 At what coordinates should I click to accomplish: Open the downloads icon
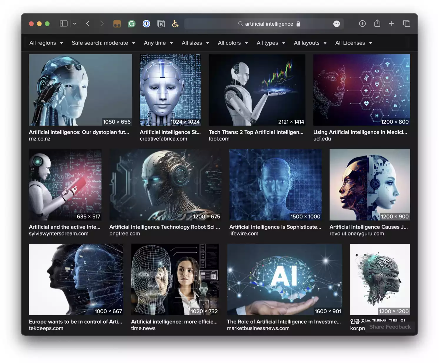362,24
